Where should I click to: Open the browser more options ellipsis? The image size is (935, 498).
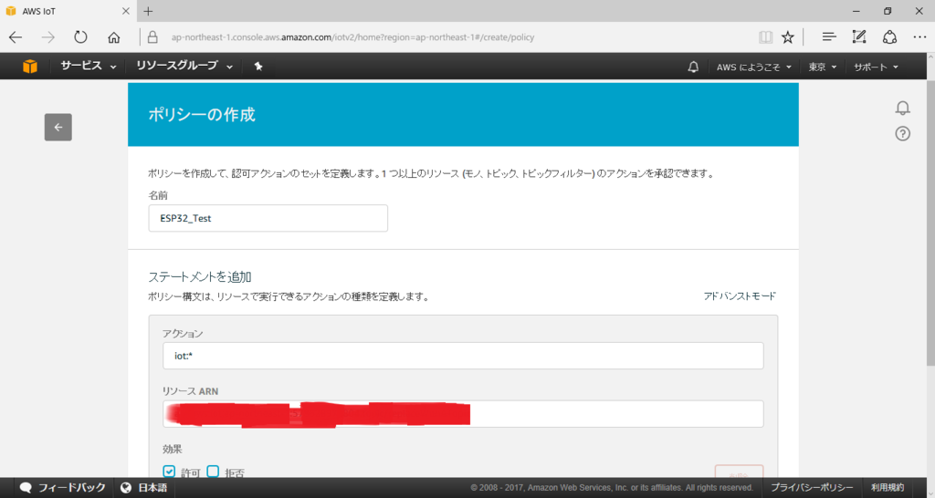click(x=920, y=36)
